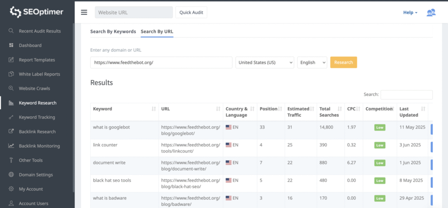Click the Low badge in 'link counter' row
The image size is (448, 208).
[380, 145]
